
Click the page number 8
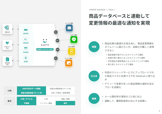coord(160,111)
